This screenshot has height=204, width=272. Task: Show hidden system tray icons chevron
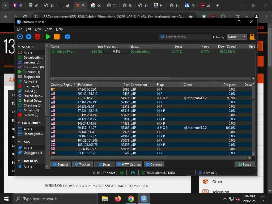[x=225, y=199]
